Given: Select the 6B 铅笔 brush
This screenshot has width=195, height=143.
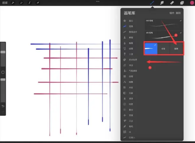Looking at the screenshot, I should [164, 36].
